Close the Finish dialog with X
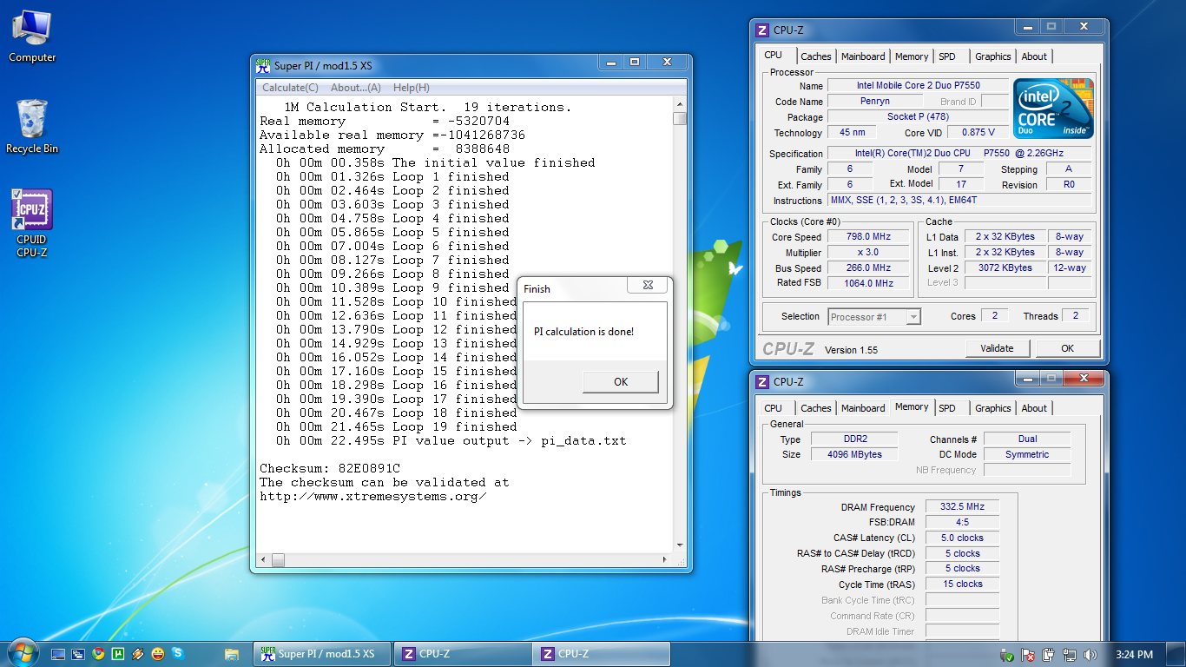1186x667 pixels. coord(648,285)
